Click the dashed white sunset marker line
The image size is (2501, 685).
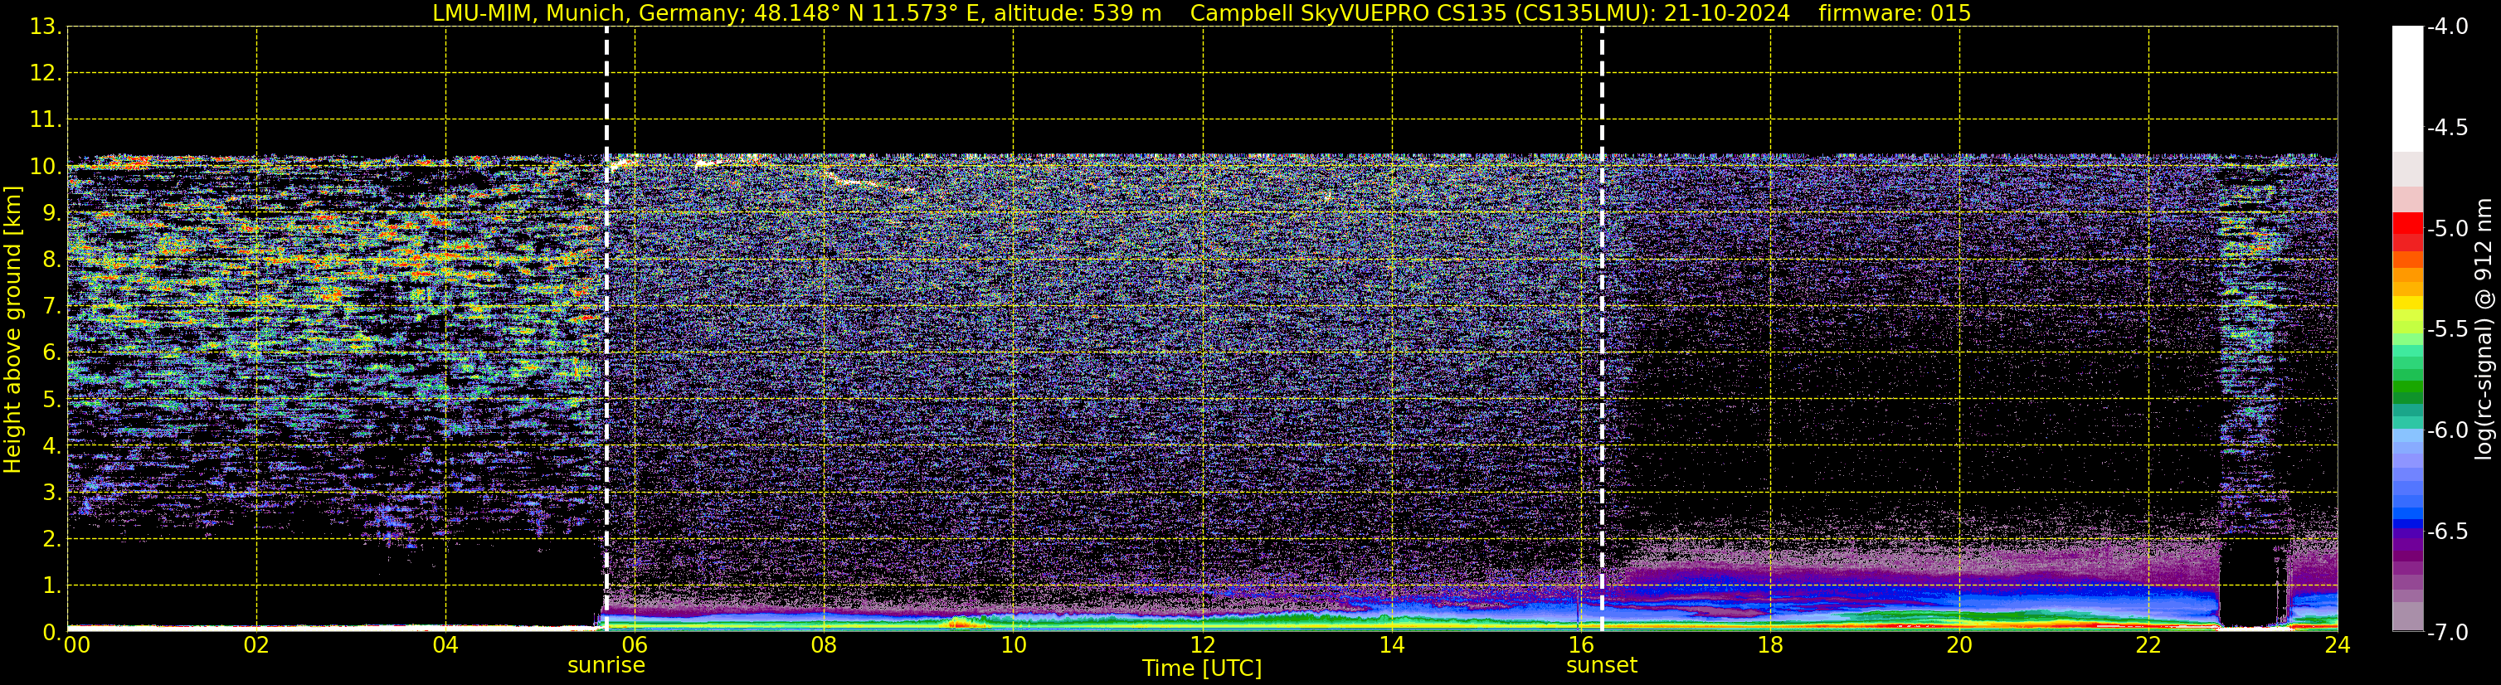point(1602,330)
